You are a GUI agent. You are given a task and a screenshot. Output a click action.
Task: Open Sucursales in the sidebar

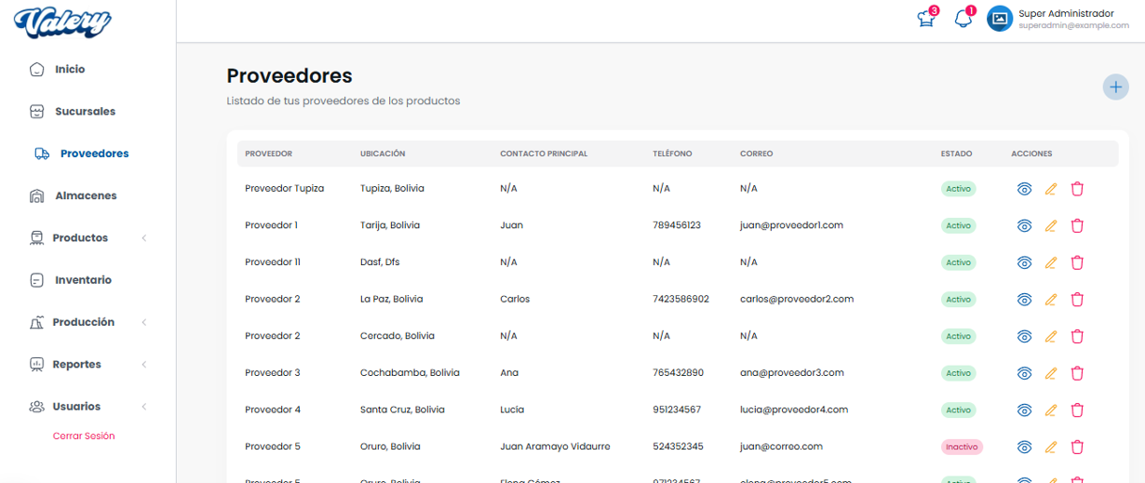[86, 112]
